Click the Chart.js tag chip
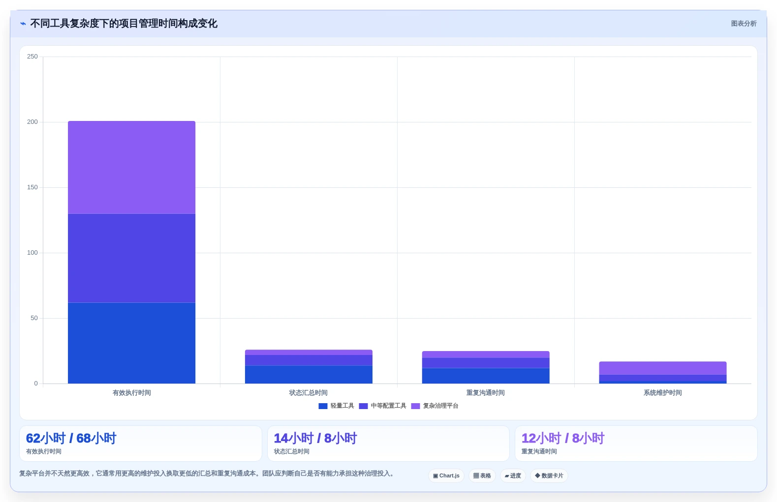The width and height of the screenshot is (777, 502). pos(446,476)
